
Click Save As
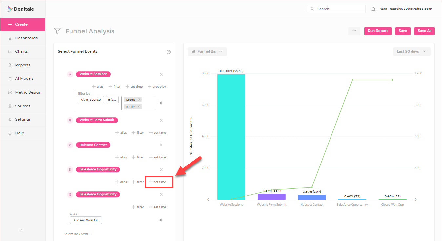(x=424, y=31)
